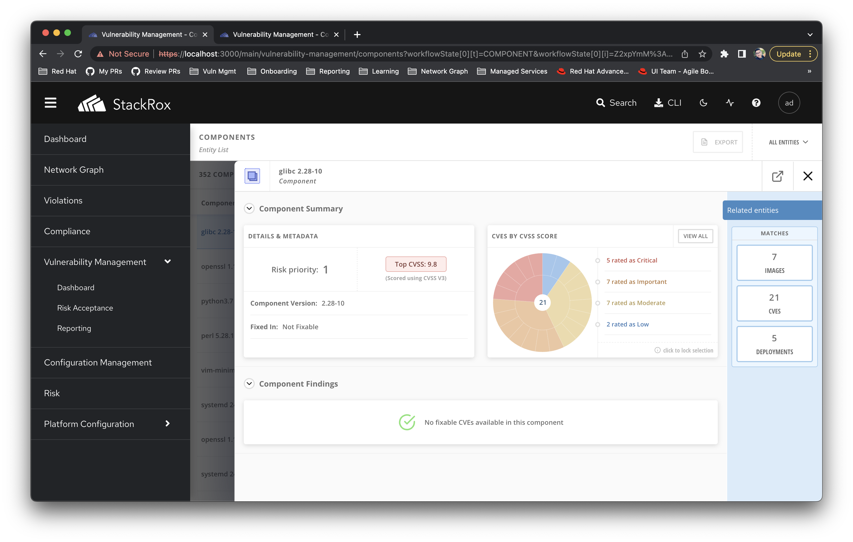Open the hamburger navigation menu
853x542 pixels.
click(50, 103)
